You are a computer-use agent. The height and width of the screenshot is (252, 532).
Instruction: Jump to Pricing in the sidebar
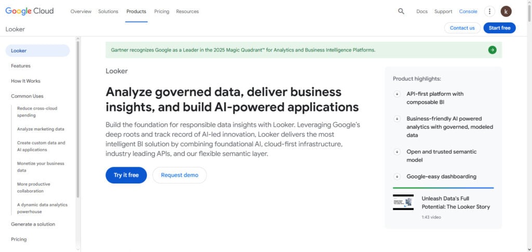tap(19, 240)
